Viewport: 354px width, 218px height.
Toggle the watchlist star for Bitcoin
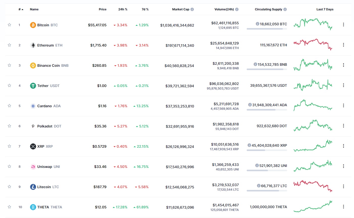[9, 25]
